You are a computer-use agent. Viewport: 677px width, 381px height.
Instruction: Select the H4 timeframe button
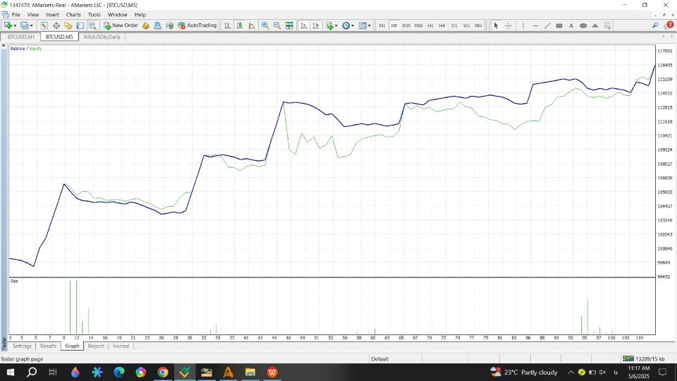442,26
